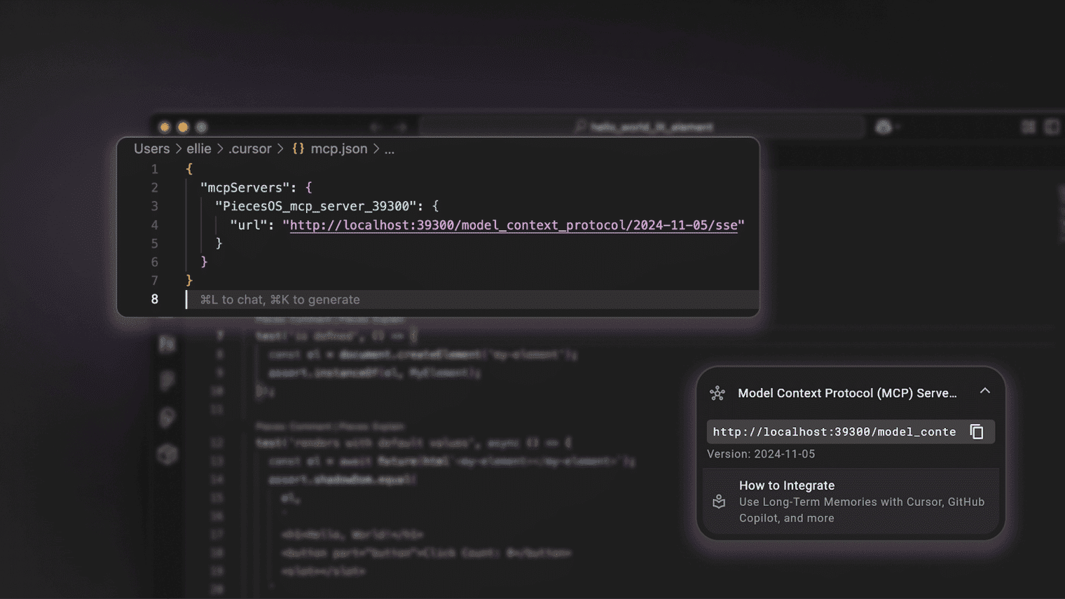Select the mcp.json breadcrumb file

[x=339, y=149]
